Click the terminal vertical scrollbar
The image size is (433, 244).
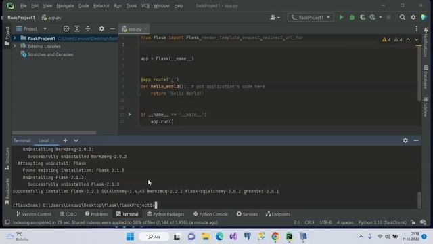click(x=419, y=200)
